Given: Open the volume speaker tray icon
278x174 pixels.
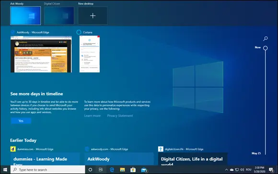Looking at the screenshot, I should pos(242,170).
